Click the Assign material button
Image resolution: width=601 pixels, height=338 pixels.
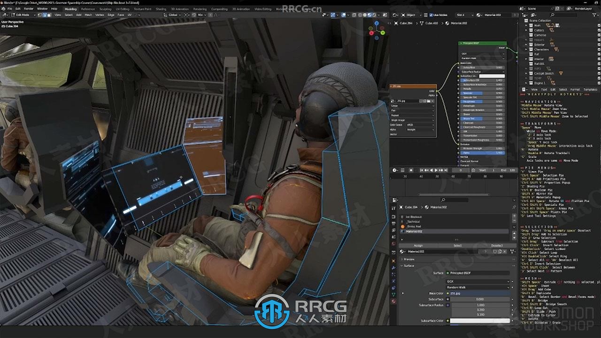point(418,246)
